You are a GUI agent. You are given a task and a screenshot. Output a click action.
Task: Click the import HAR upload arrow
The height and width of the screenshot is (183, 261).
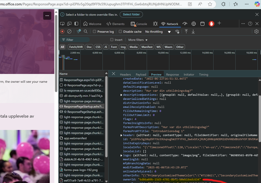[x=186, y=31]
